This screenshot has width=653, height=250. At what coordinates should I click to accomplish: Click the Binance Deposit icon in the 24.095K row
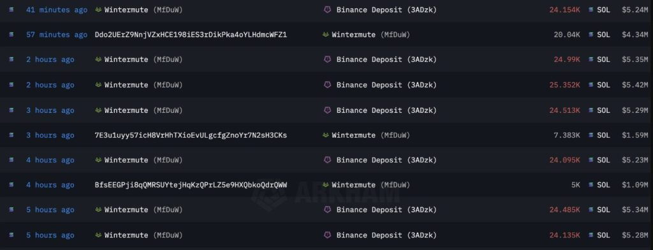coord(328,160)
